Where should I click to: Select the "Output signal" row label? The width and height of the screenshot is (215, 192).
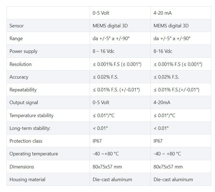point(24,103)
